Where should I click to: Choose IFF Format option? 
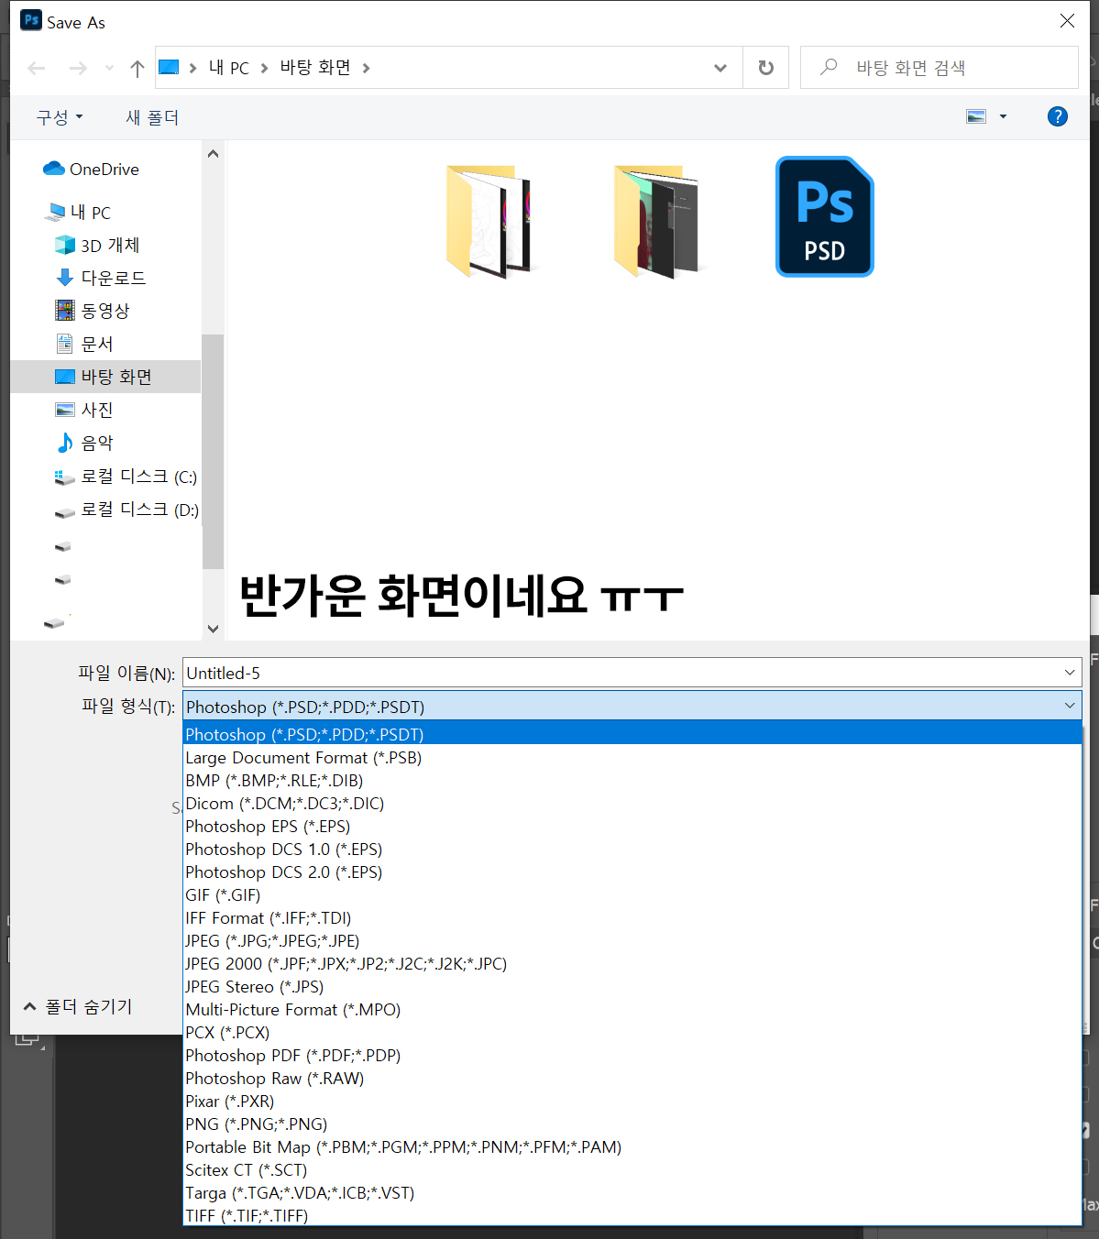click(632, 918)
